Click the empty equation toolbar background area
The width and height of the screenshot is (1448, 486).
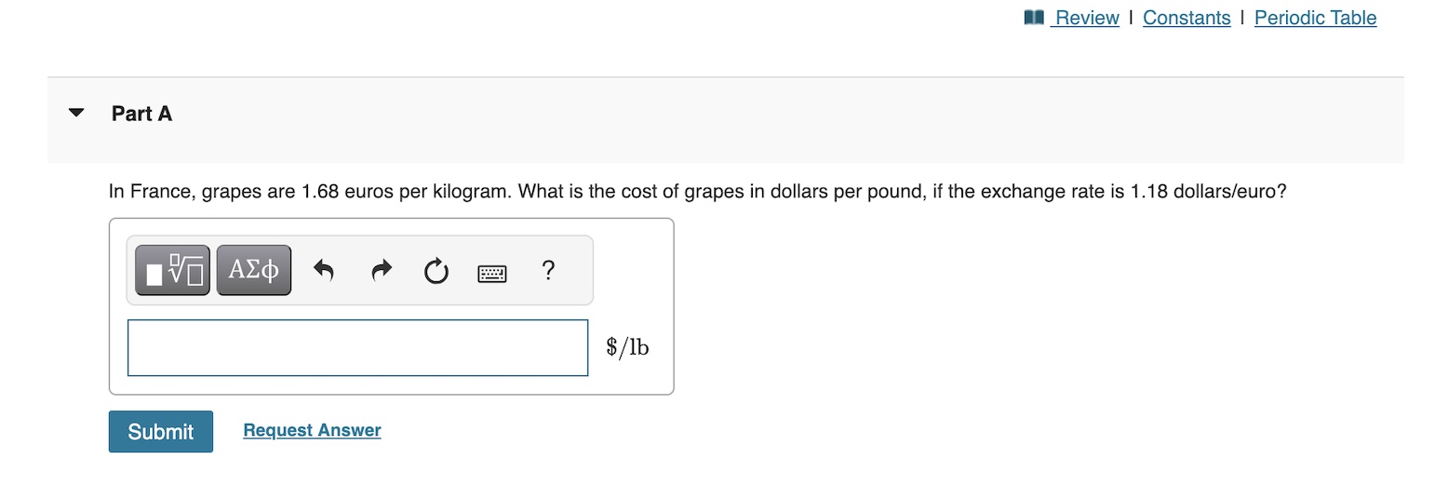click(x=574, y=271)
